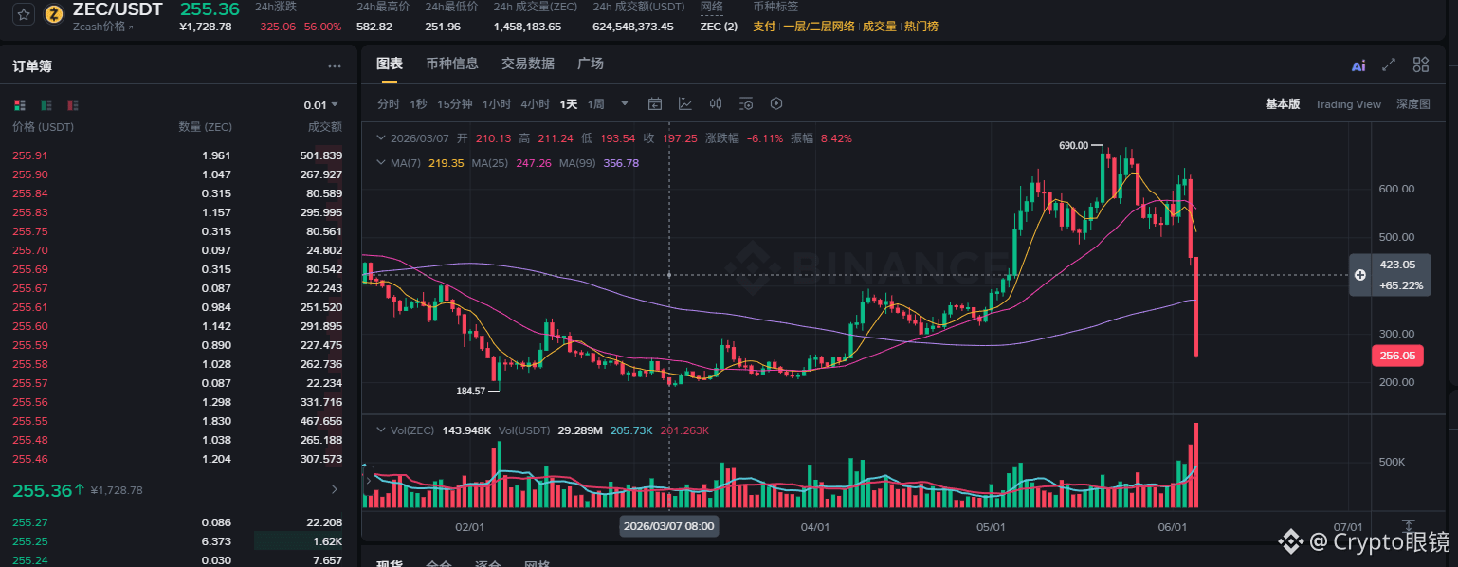
Task: Open the 交易数据 tab
Action: tap(528, 64)
